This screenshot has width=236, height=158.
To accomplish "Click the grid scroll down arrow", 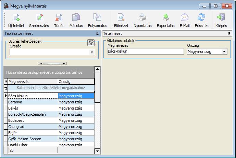I will click(x=97, y=151).
